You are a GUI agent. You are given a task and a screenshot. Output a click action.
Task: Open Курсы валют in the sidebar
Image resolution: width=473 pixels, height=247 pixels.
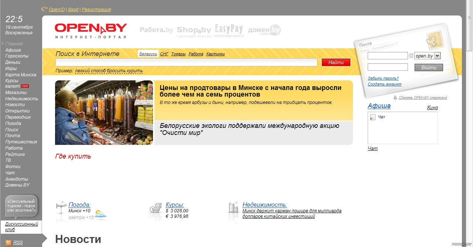pos(13,83)
